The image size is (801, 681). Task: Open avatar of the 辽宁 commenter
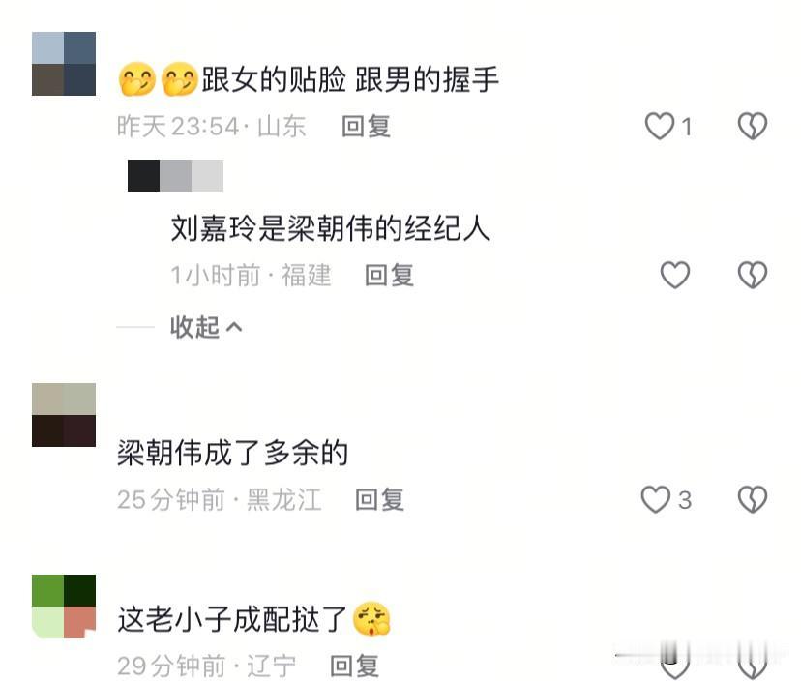pyautogui.click(x=64, y=607)
